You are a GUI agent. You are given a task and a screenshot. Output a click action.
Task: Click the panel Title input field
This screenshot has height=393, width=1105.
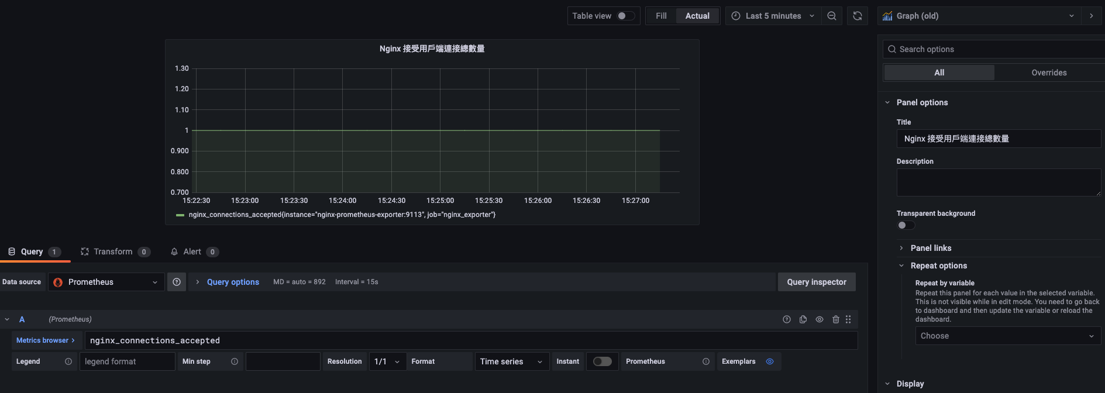999,139
